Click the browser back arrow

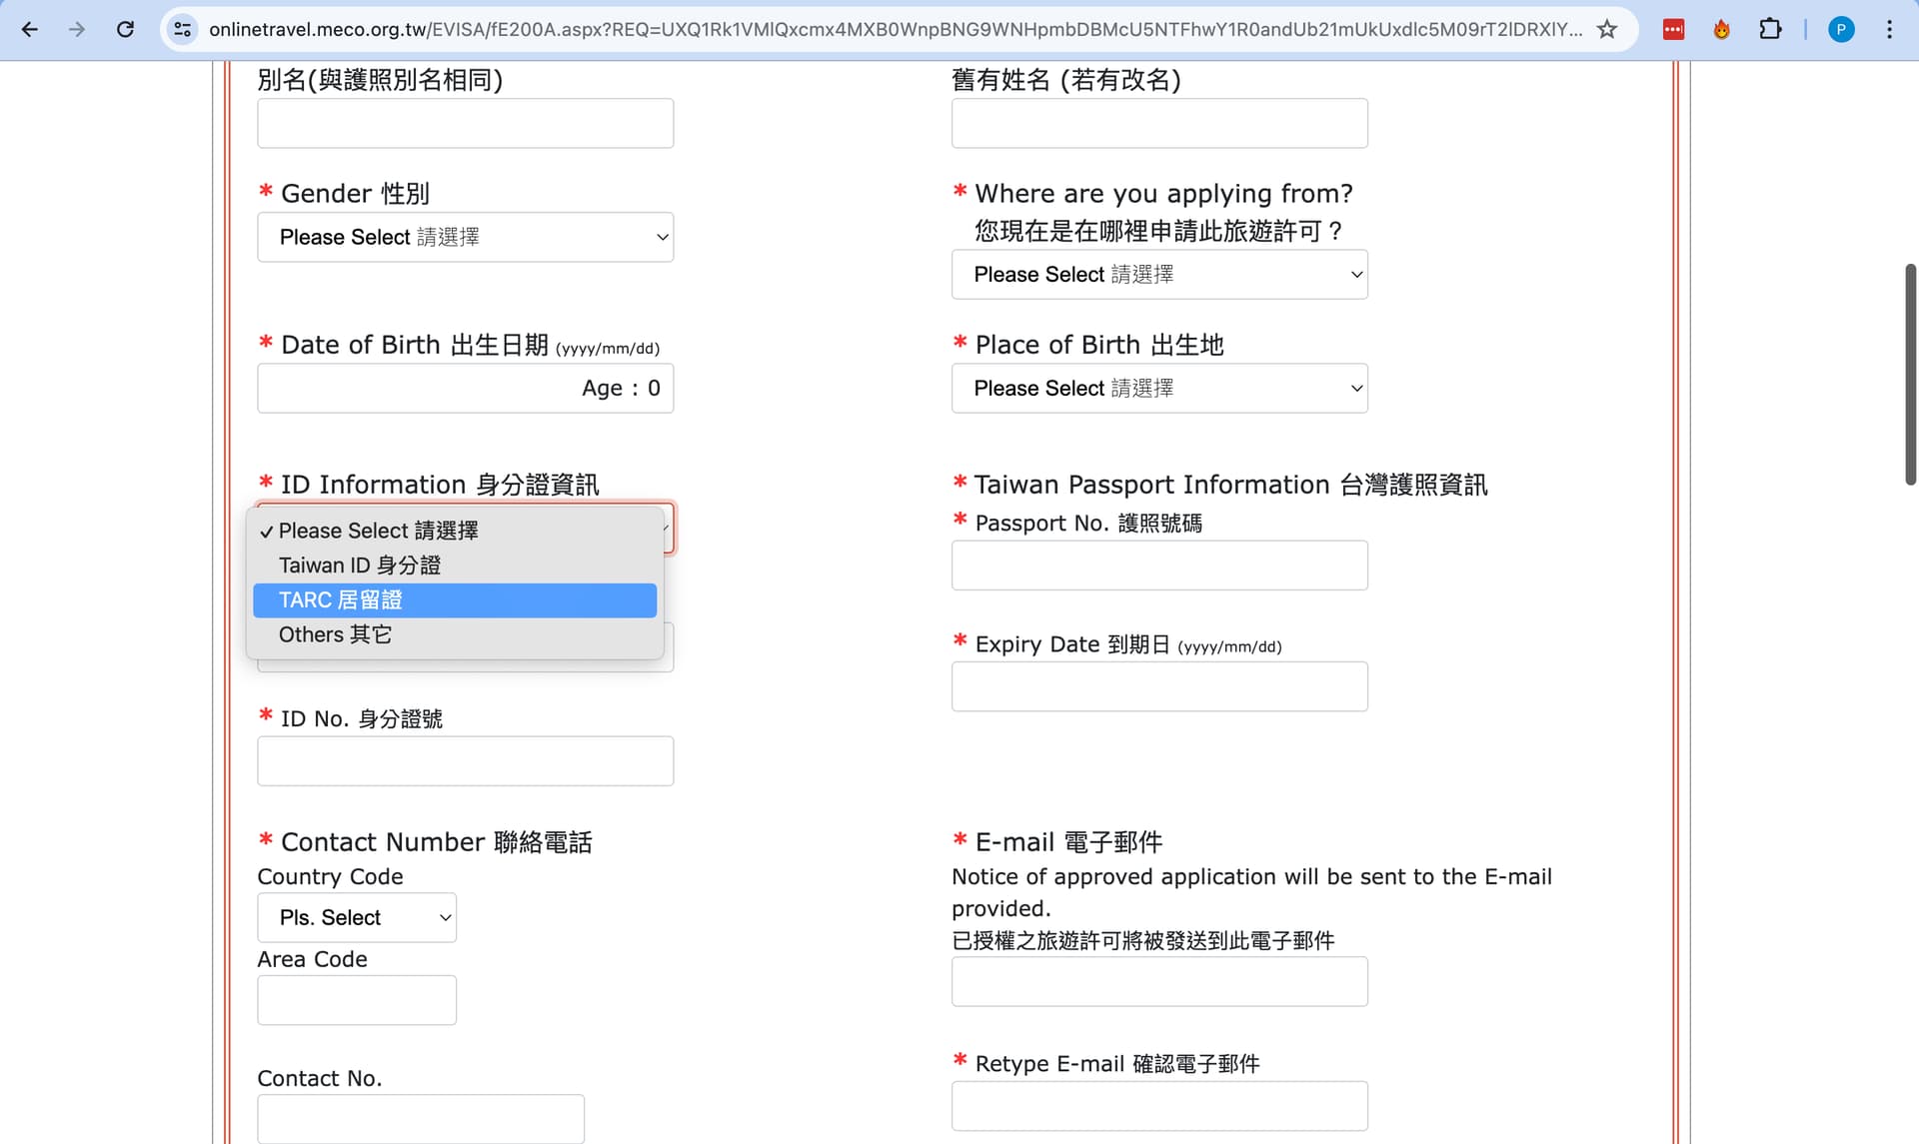(30, 29)
